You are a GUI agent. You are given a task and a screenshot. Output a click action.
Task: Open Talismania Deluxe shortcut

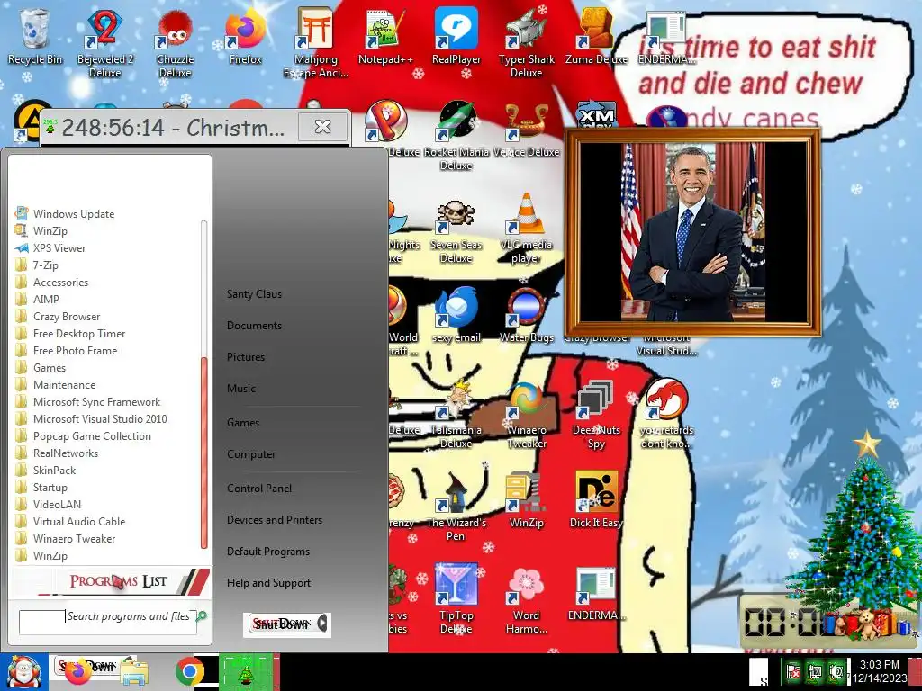(x=456, y=415)
